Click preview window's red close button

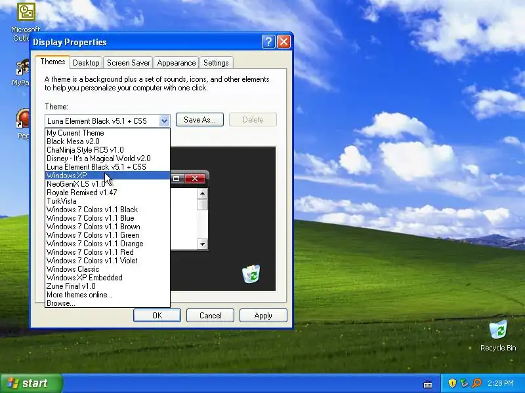pyautogui.click(x=195, y=178)
